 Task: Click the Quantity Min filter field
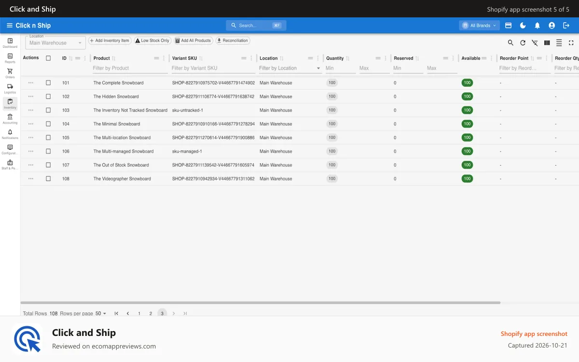coord(340,69)
